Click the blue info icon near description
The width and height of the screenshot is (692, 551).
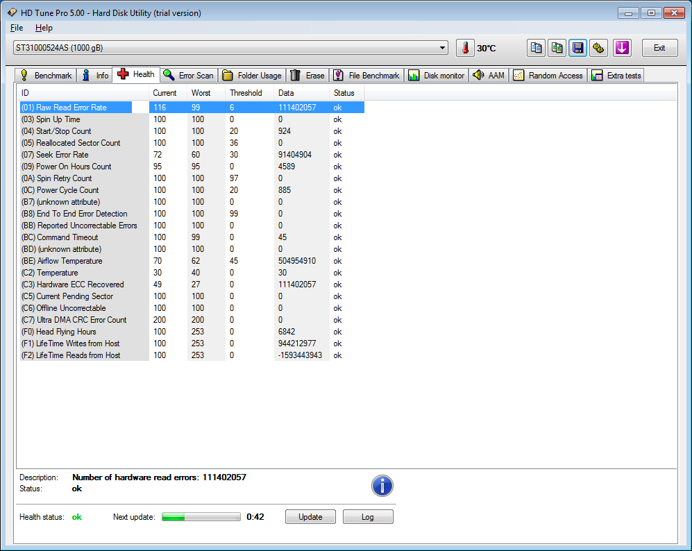382,486
